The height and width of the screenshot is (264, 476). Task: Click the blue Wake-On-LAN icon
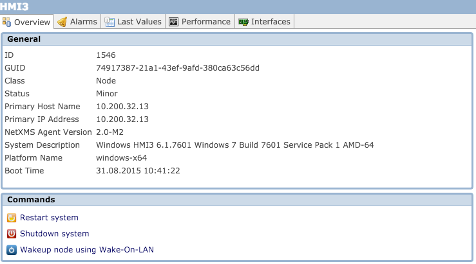click(12, 250)
